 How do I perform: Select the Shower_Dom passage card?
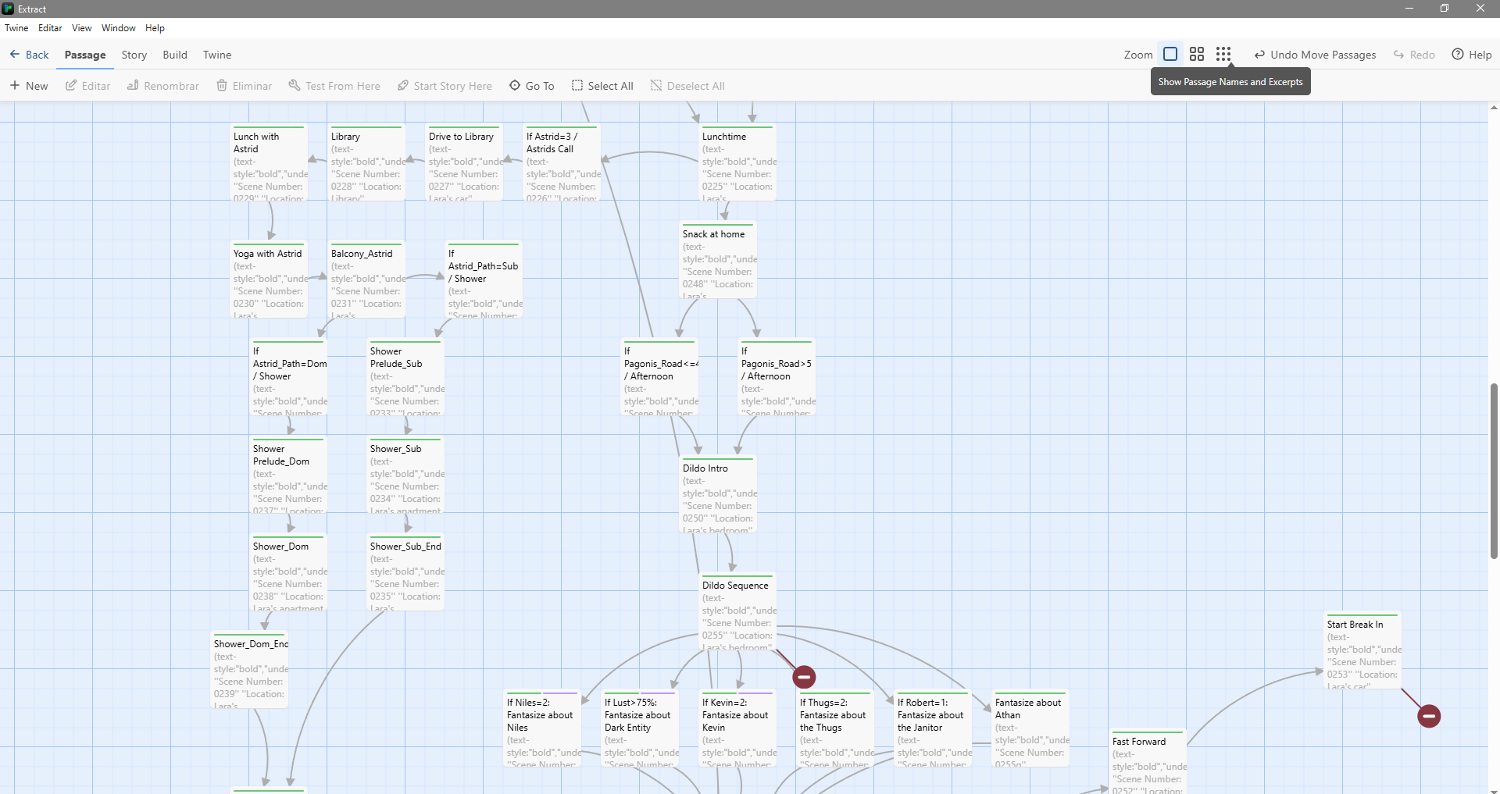(288, 572)
